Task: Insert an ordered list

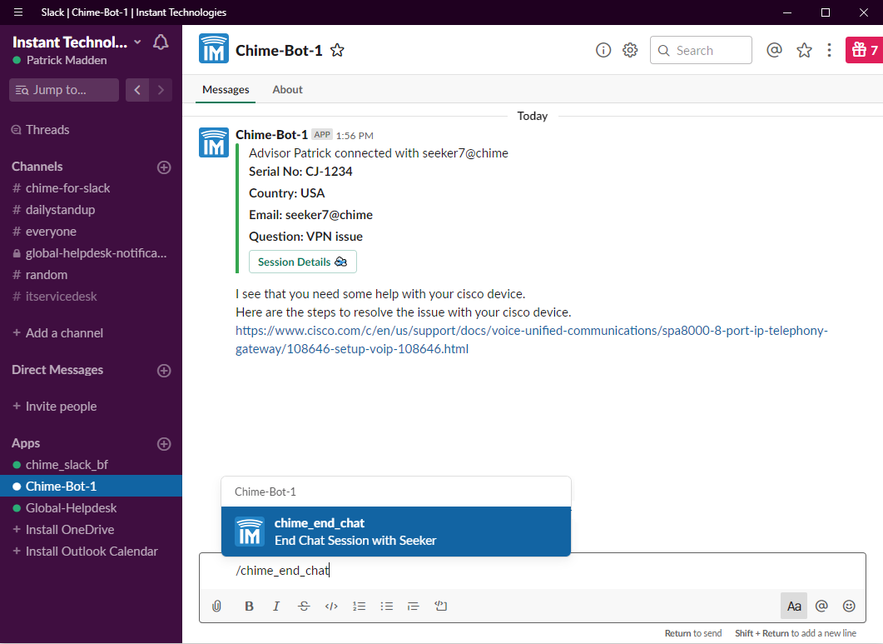Action: click(x=360, y=607)
